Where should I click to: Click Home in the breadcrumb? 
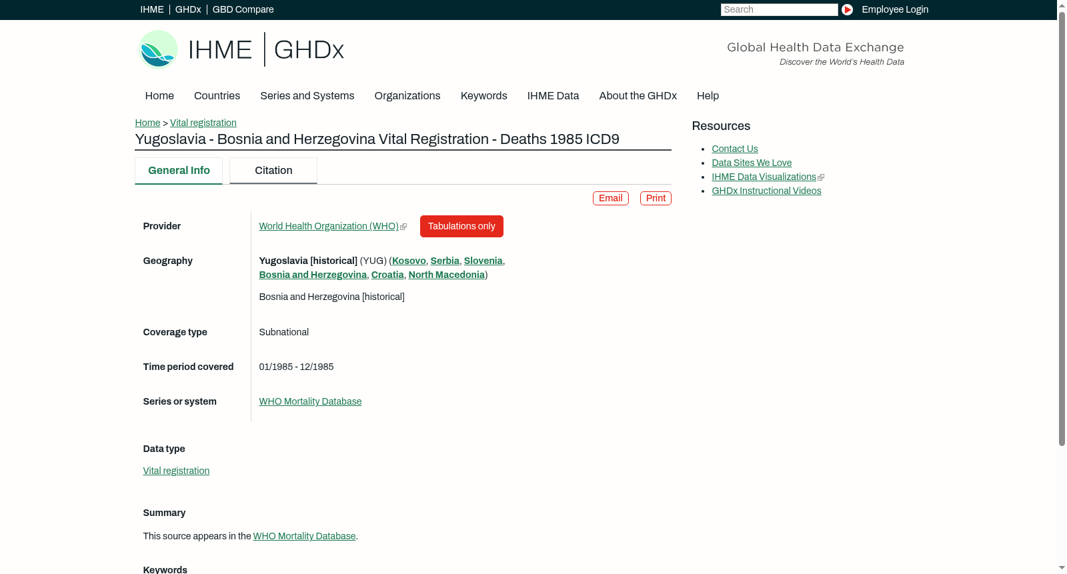(x=147, y=123)
